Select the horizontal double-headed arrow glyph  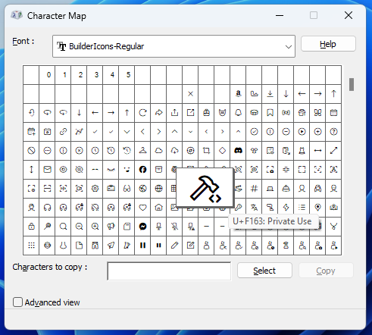pos(317,151)
